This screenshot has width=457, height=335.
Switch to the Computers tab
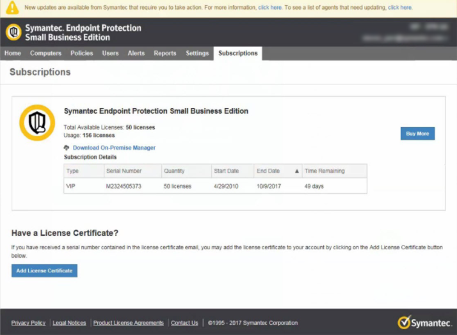(x=45, y=53)
